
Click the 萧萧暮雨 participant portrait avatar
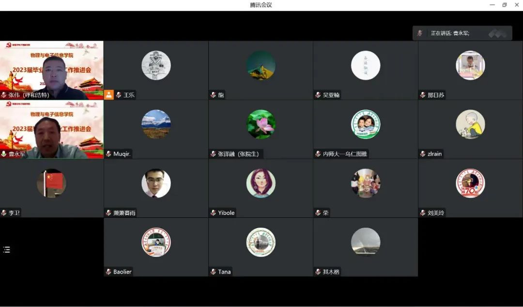(156, 184)
